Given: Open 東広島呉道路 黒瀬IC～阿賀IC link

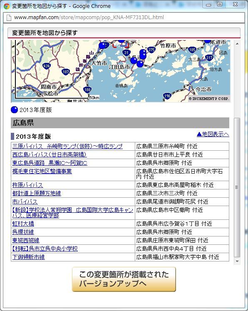Looking at the screenshot, I should pyautogui.click(x=50, y=163).
